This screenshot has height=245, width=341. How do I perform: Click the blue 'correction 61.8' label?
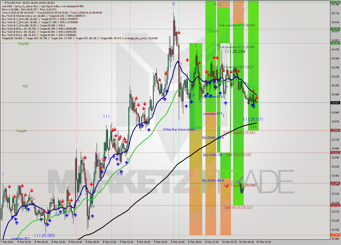(213, 97)
